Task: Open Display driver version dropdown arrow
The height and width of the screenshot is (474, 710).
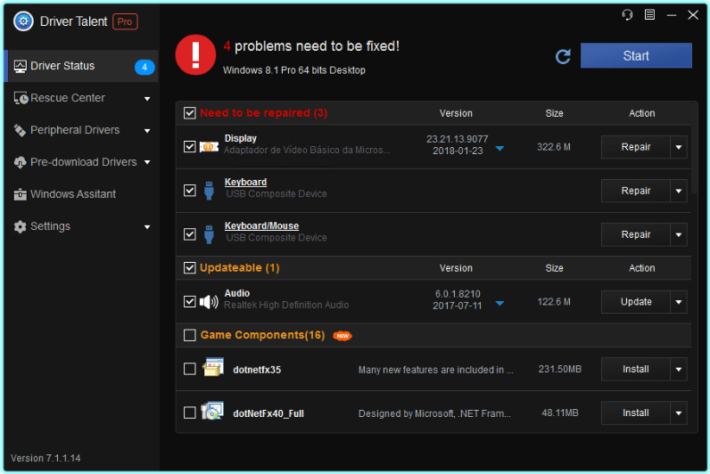Action: click(499, 149)
